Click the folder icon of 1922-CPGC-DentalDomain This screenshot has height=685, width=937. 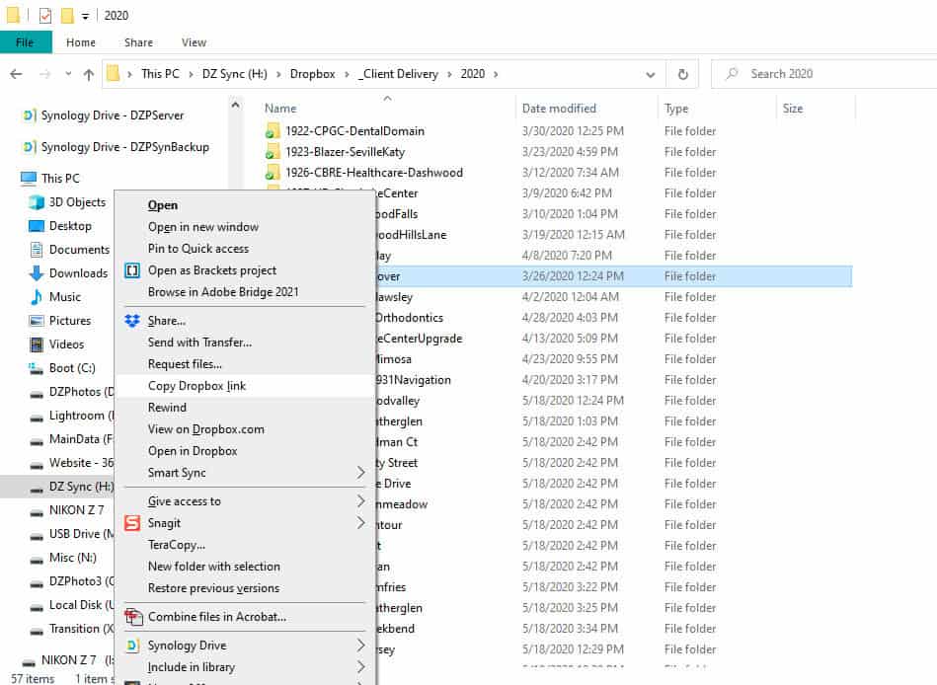[x=272, y=131]
